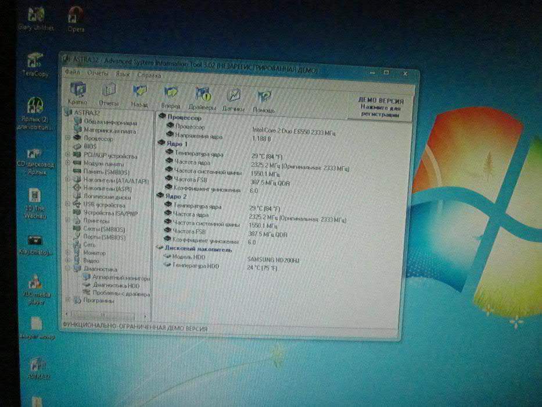Click the SAMSUNG HD200HJ model value
This screenshot has width=542, height=407.
pyautogui.click(x=274, y=259)
